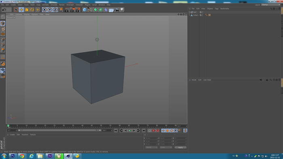Open the Simulate menu
This screenshot has width=283, height=159.
click(54, 5)
